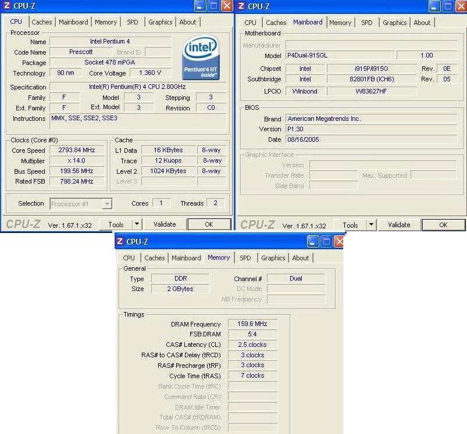Close the Mainboard tab window

[x=461, y=6]
